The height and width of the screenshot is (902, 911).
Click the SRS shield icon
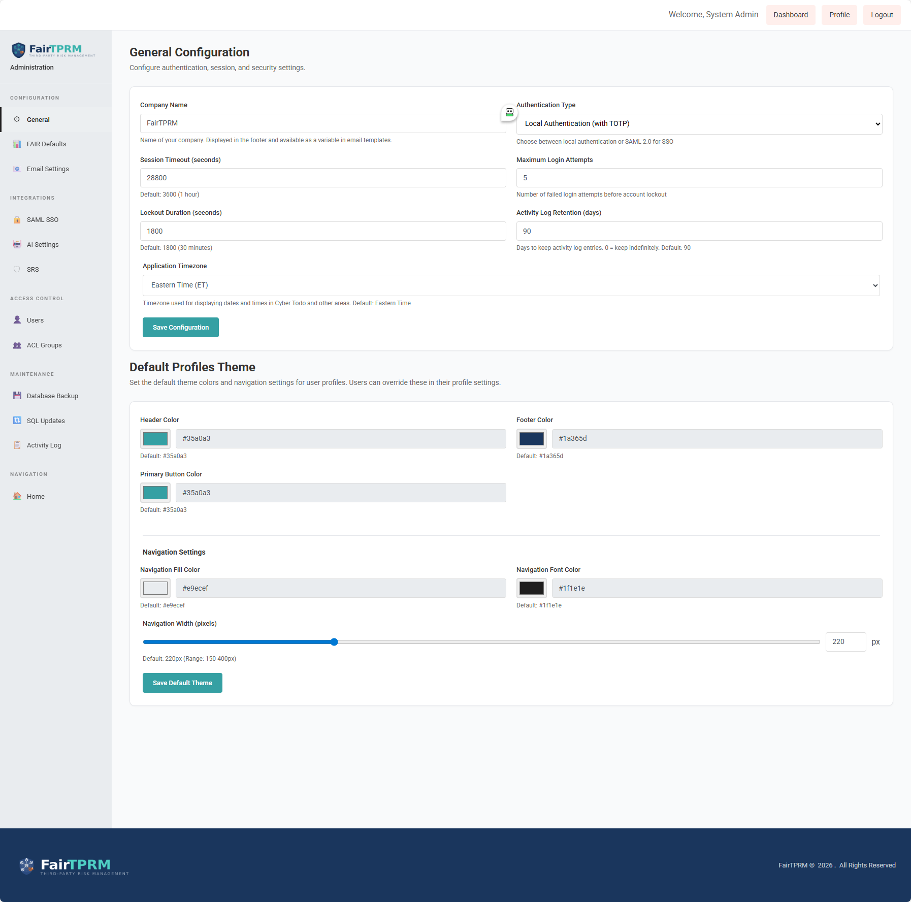(x=17, y=270)
